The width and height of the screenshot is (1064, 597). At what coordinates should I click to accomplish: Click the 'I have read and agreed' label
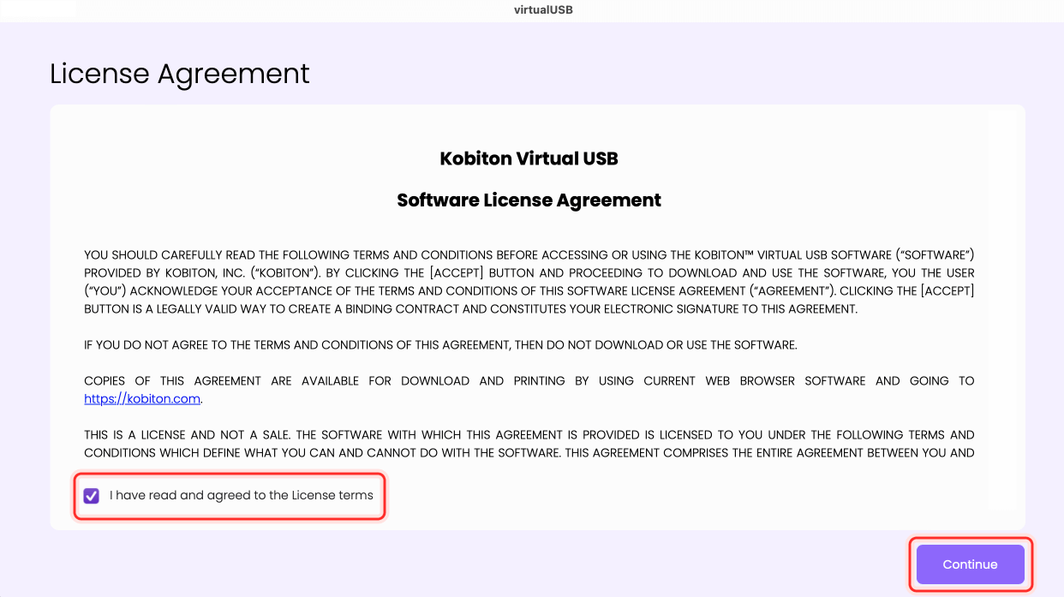[x=242, y=495]
